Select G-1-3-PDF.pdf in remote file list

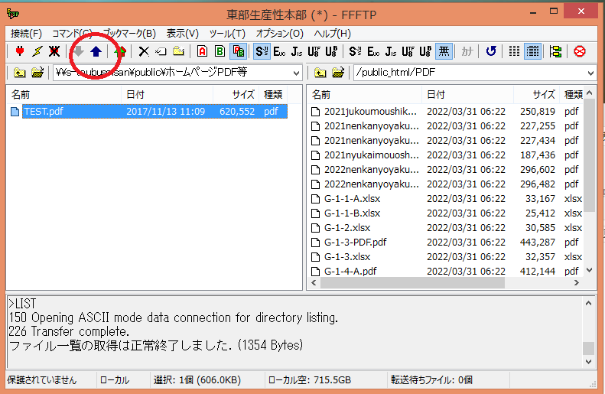355,242
